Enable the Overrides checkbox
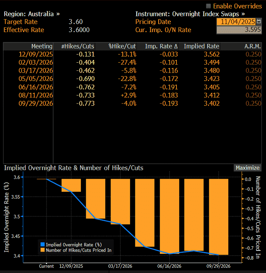This screenshot has height=273, width=266. coord(208,6)
